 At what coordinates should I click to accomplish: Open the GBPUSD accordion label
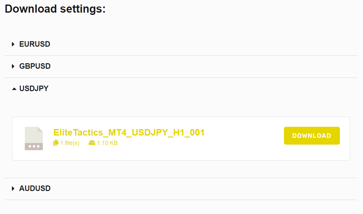tap(35, 66)
